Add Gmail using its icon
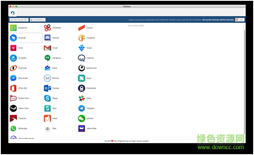Screen dimensions: 254x155 [47, 48]
